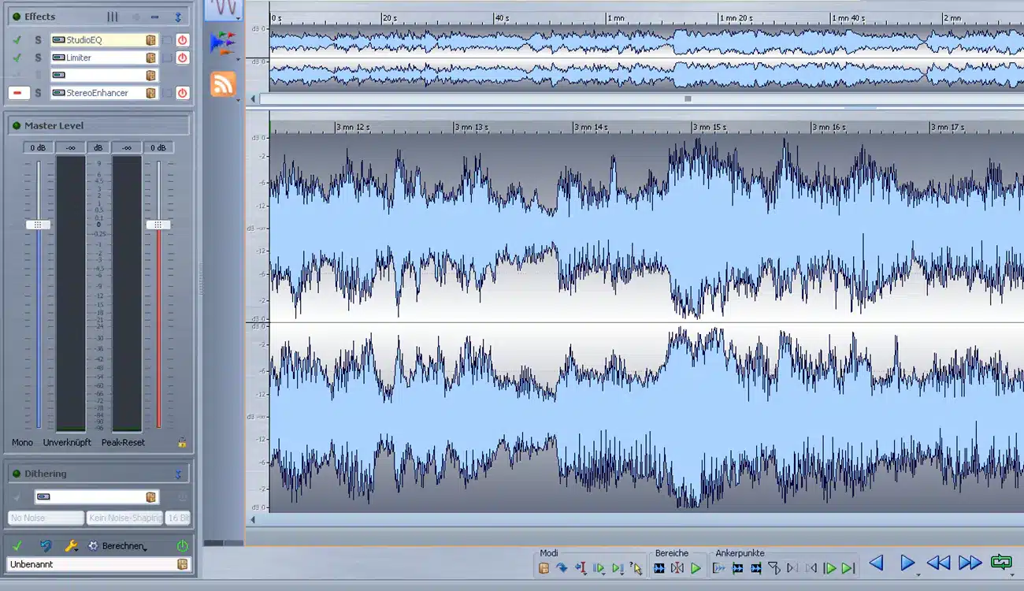Expand the Dithering panel with blue arrows

tap(178, 474)
